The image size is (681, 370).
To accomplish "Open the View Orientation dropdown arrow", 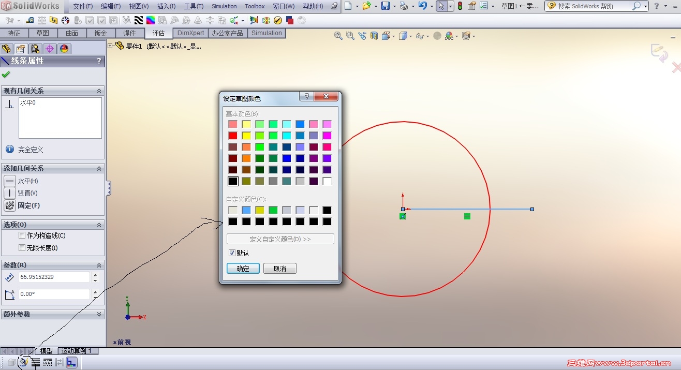I will pos(394,36).
